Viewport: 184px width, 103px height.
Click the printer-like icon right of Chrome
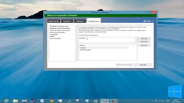[60, 101]
